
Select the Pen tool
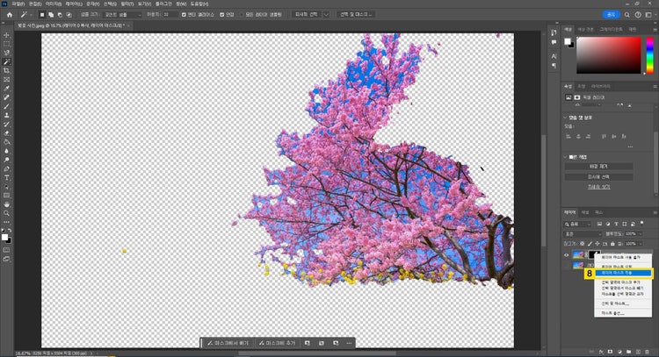[7, 168]
